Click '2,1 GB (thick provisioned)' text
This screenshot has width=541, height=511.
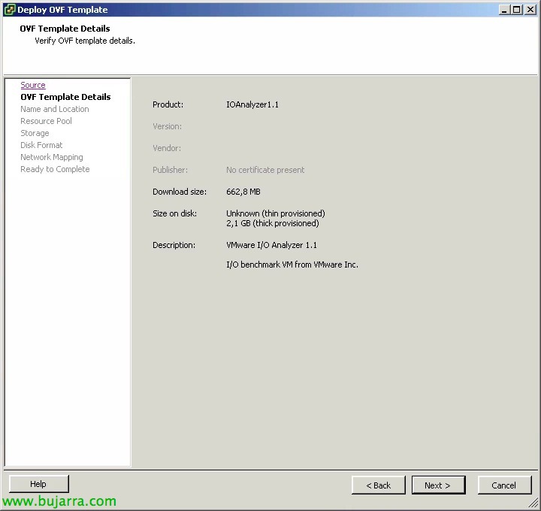273,223
